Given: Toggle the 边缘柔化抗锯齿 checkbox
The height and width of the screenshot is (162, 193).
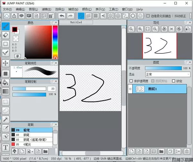Looking at the screenshot, I should [x=148, y=15].
